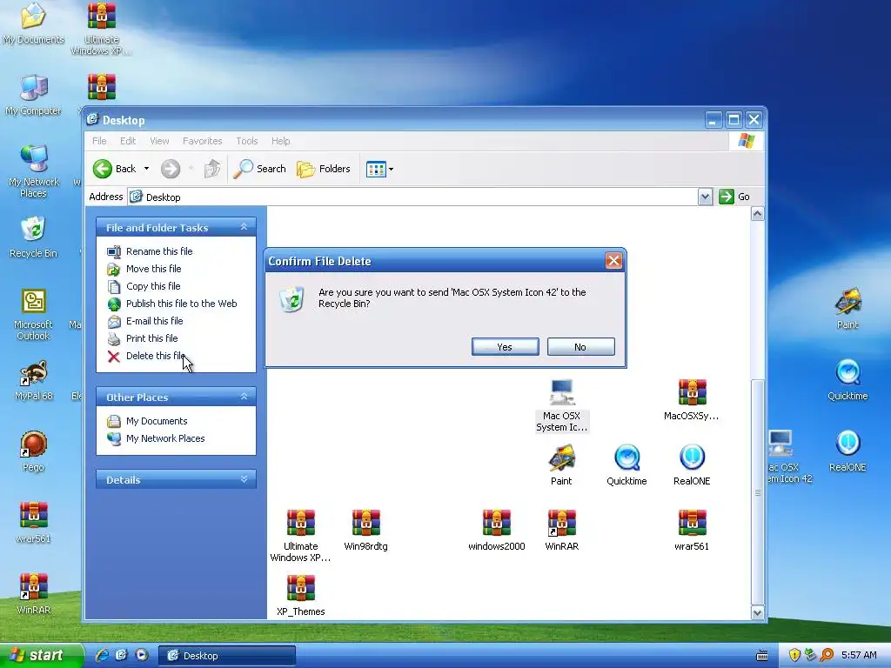Click Move this file link
The image size is (891, 668).
[153, 269]
